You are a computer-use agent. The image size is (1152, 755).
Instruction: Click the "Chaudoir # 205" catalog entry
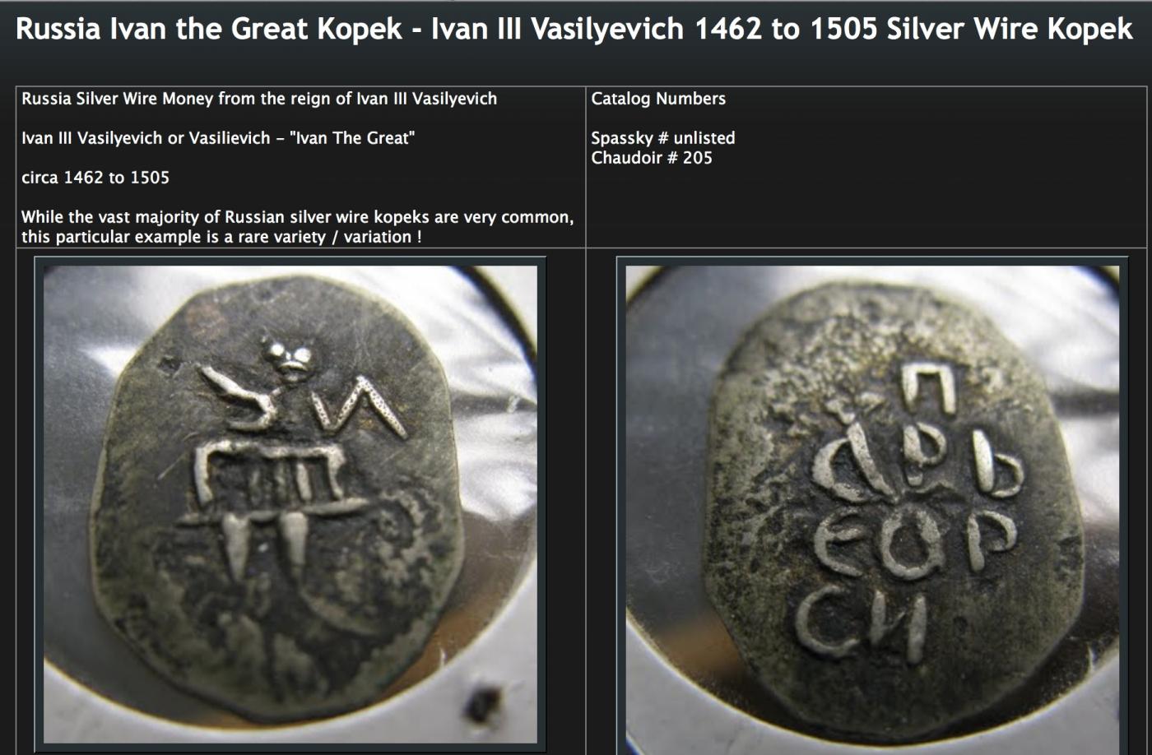coord(652,158)
